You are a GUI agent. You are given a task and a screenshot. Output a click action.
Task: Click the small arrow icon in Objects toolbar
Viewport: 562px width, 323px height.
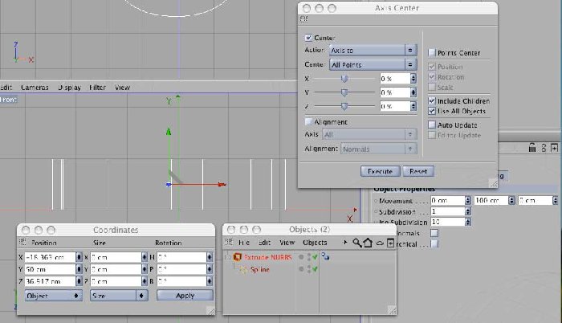click(345, 243)
